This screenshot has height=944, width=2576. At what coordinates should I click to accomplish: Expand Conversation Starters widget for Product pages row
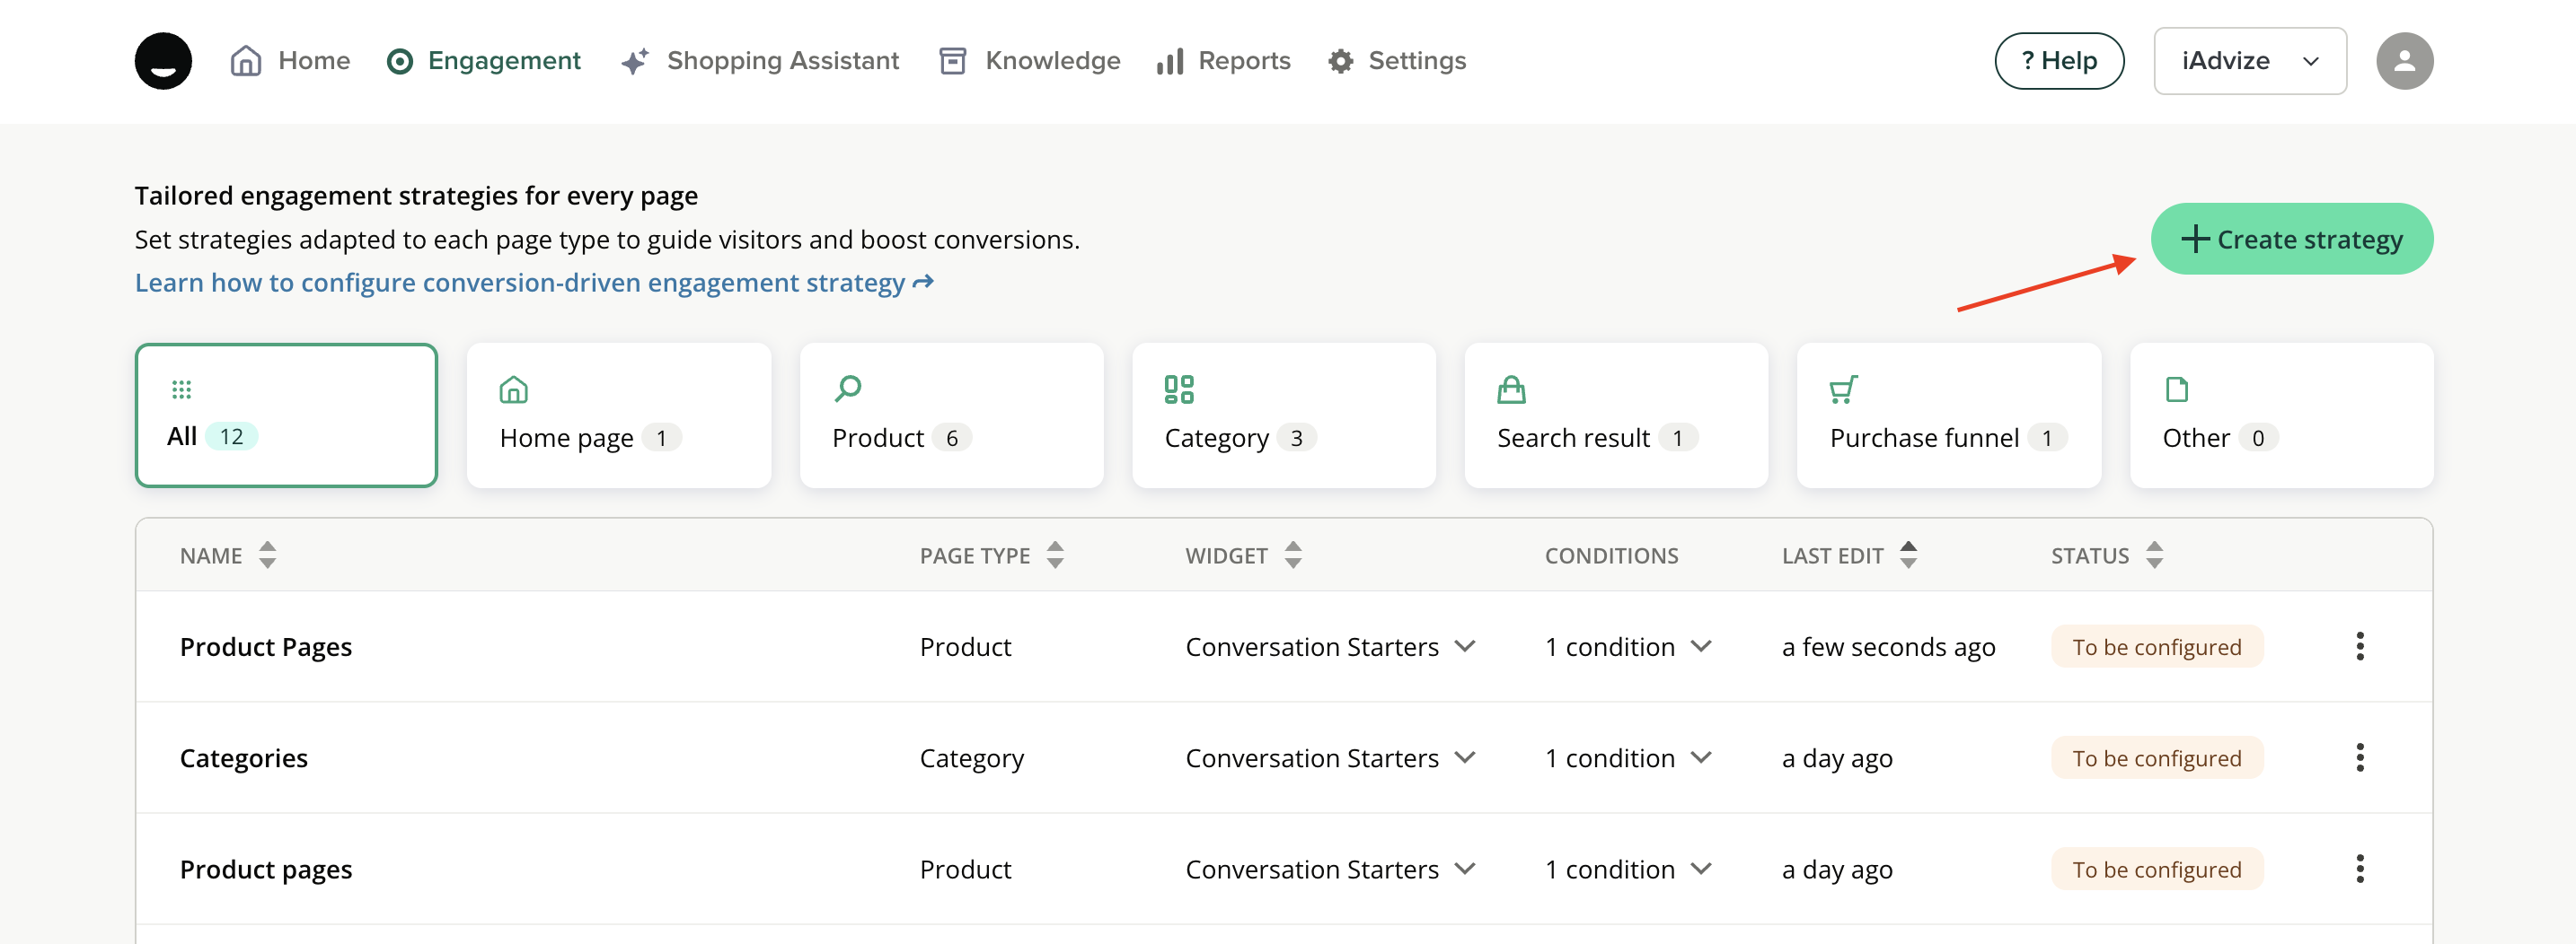[1465, 870]
